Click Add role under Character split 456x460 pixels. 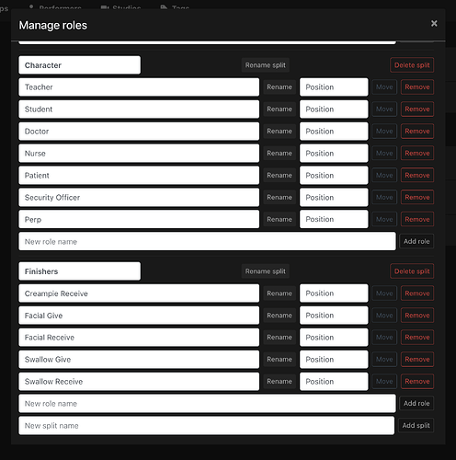click(x=416, y=241)
